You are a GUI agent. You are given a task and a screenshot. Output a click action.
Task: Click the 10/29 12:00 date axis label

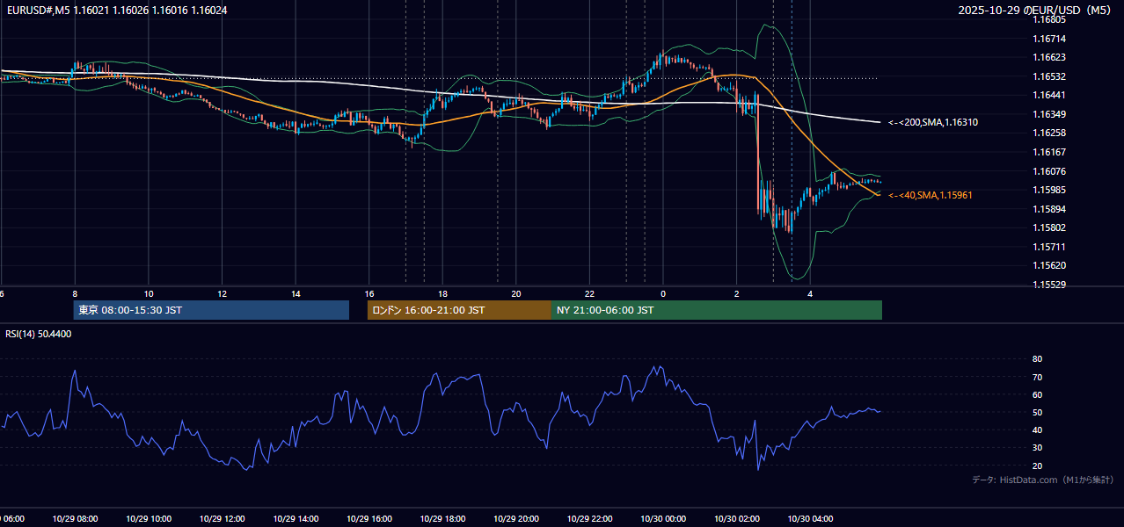click(x=222, y=518)
